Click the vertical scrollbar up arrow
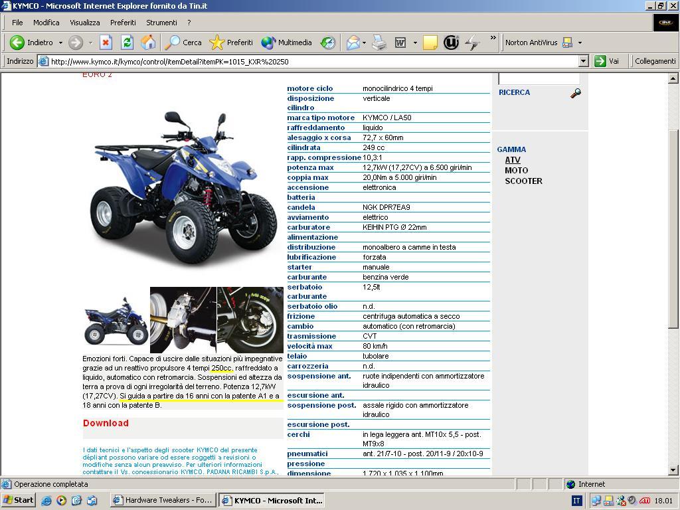 point(673,78)
